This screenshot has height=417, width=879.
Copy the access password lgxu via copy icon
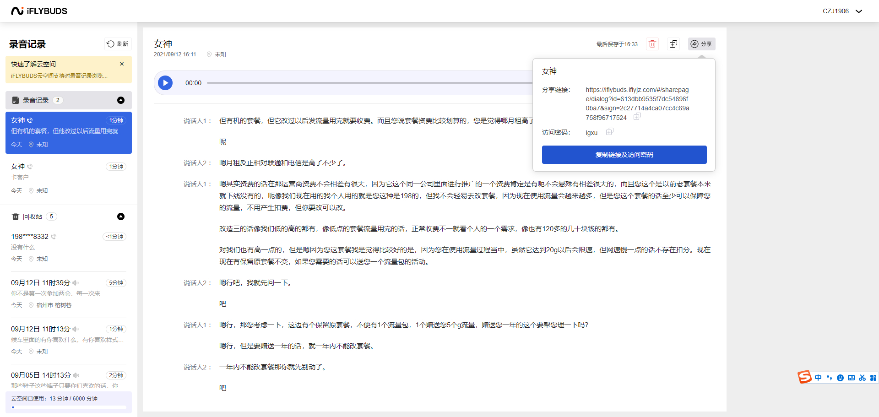tap(609, 131)
